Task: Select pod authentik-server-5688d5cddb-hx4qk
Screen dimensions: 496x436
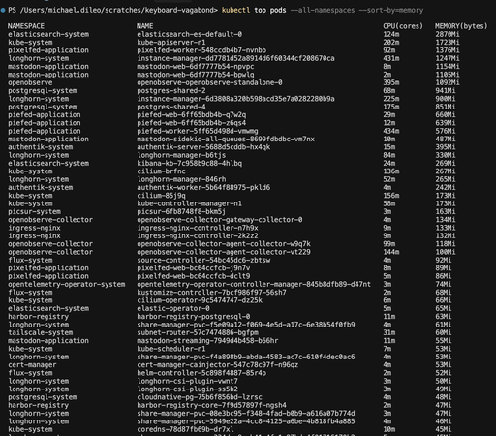Action: point(203,147)
